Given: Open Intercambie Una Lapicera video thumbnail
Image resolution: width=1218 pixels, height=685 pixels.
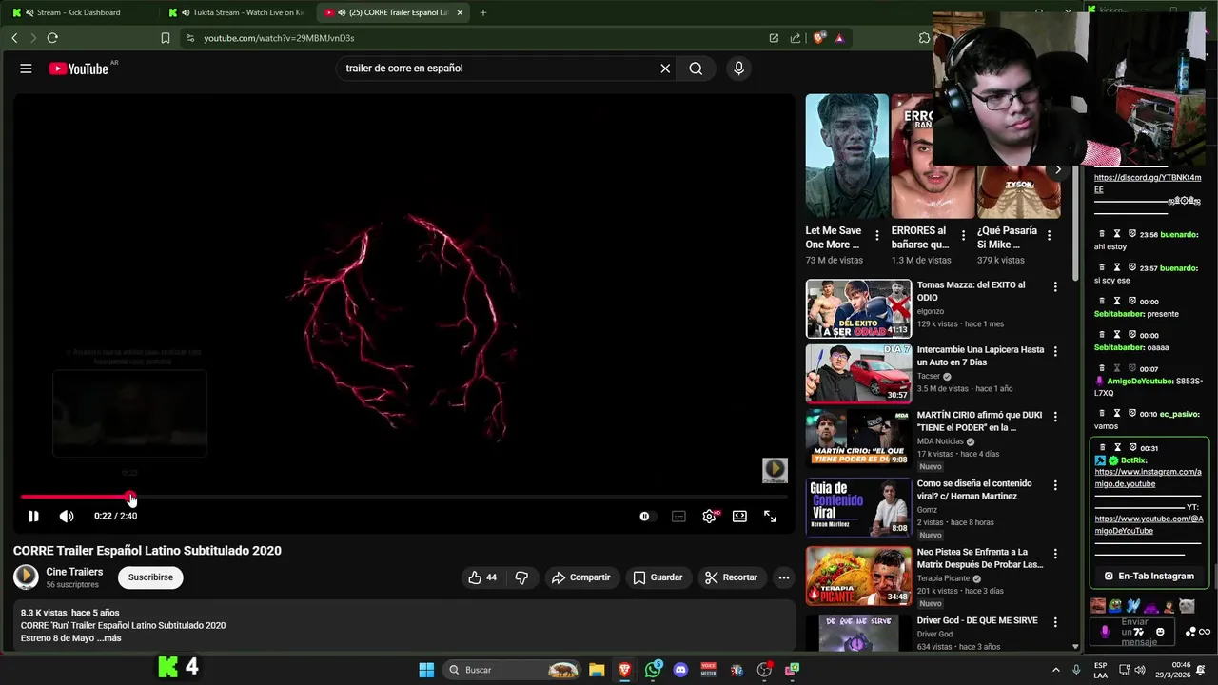Looking at the screenshot, I should click(x=858, y=373).
